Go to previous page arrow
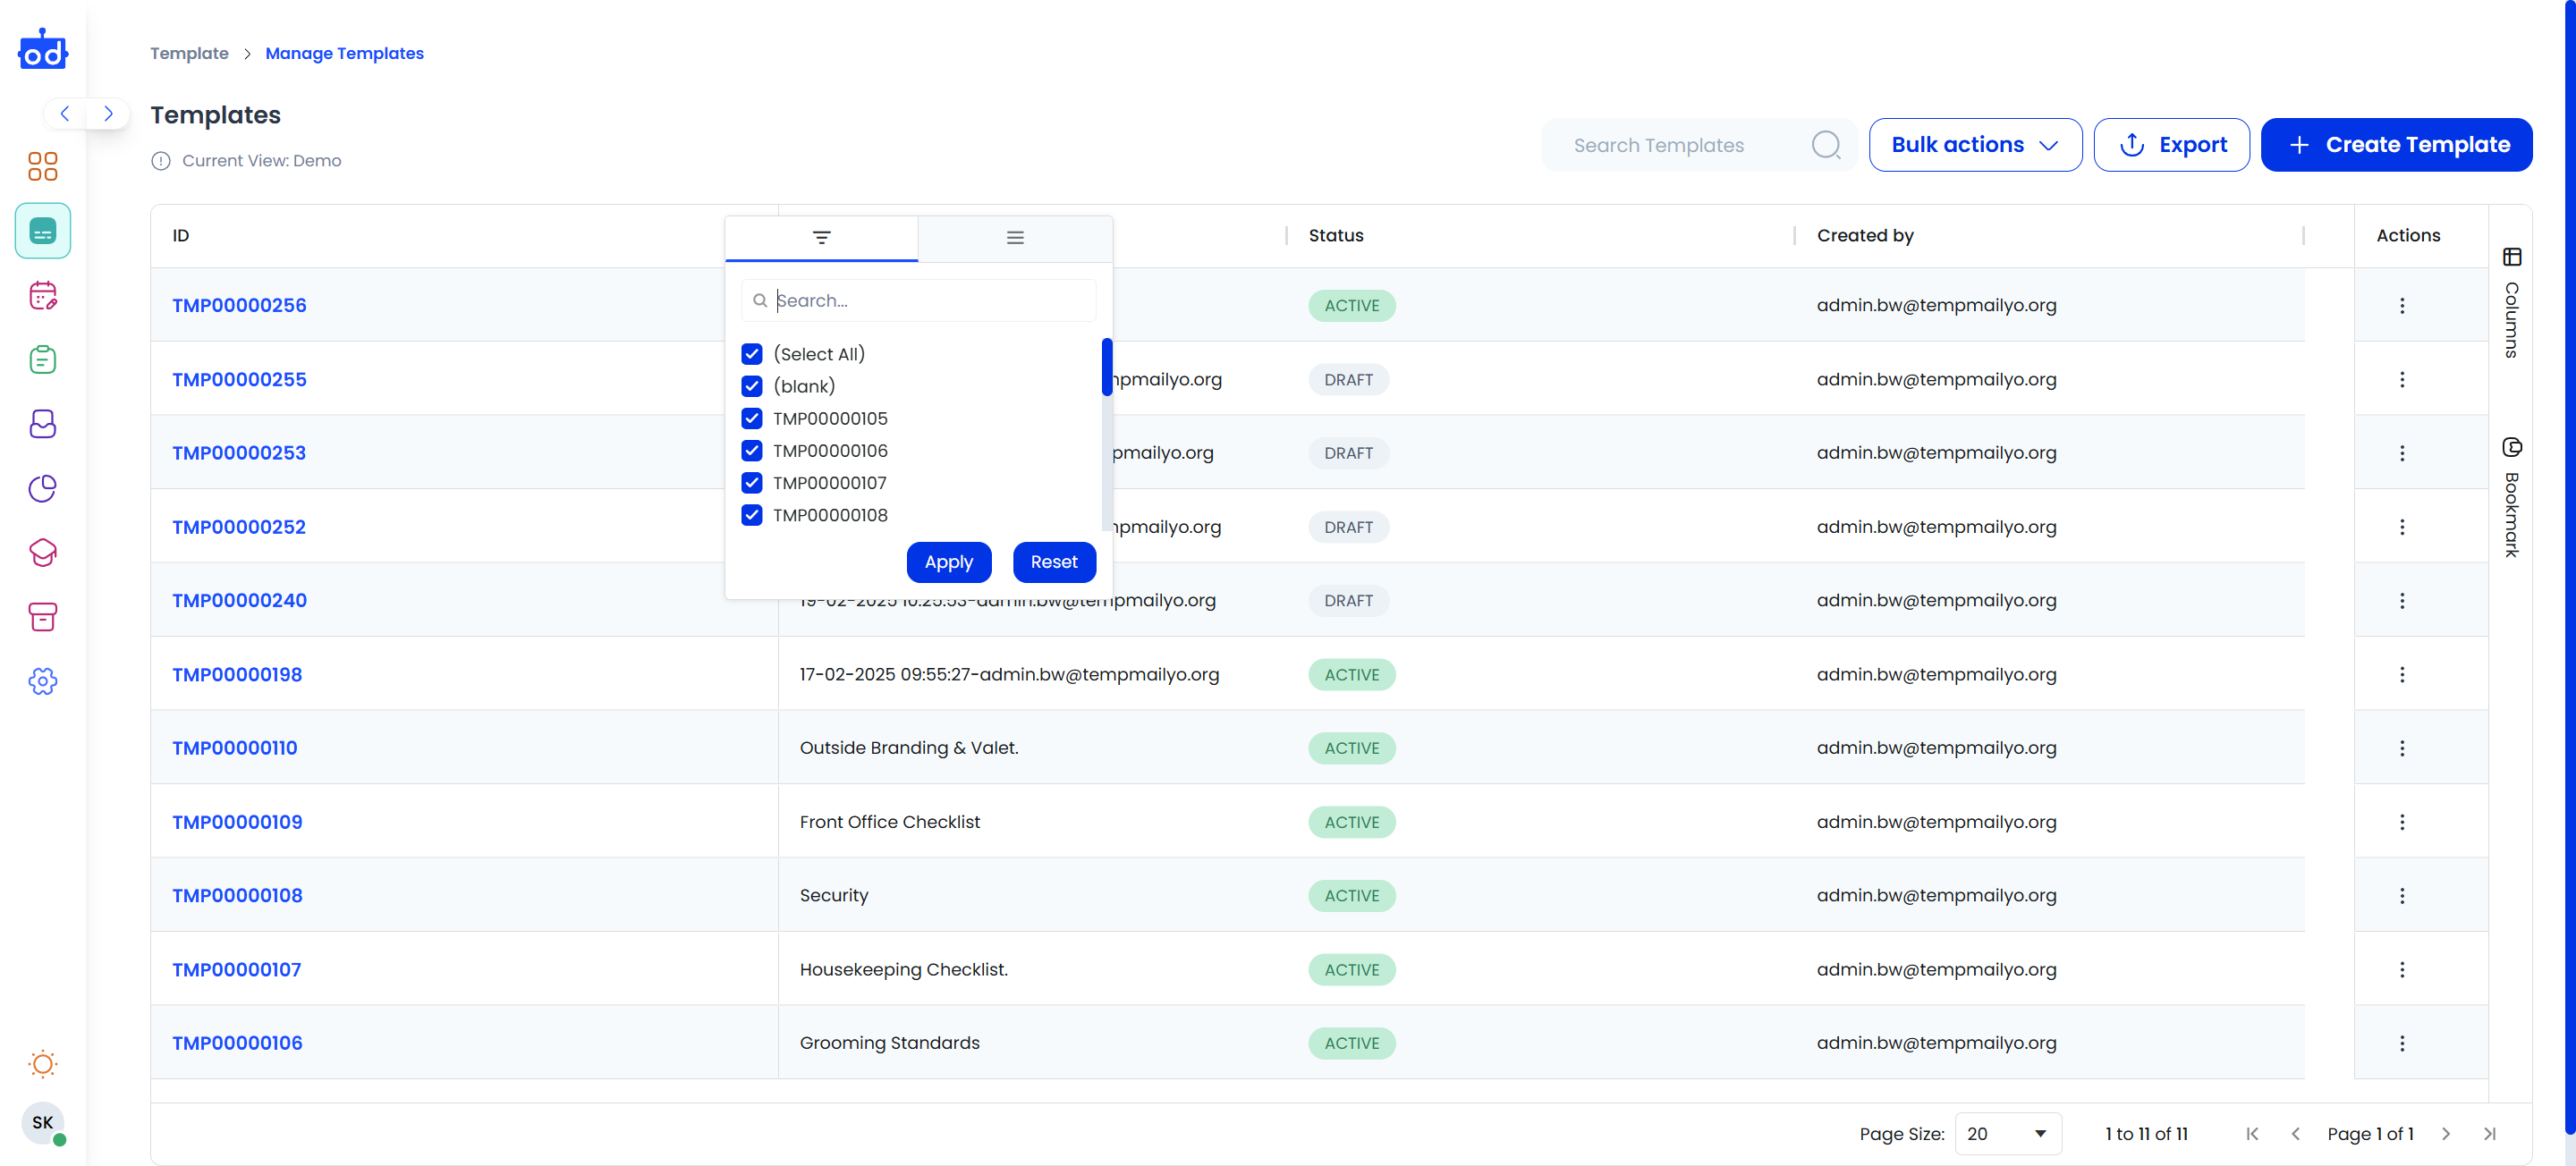This screenshot has height=1166, width=2576. tap(2295, 1133)
